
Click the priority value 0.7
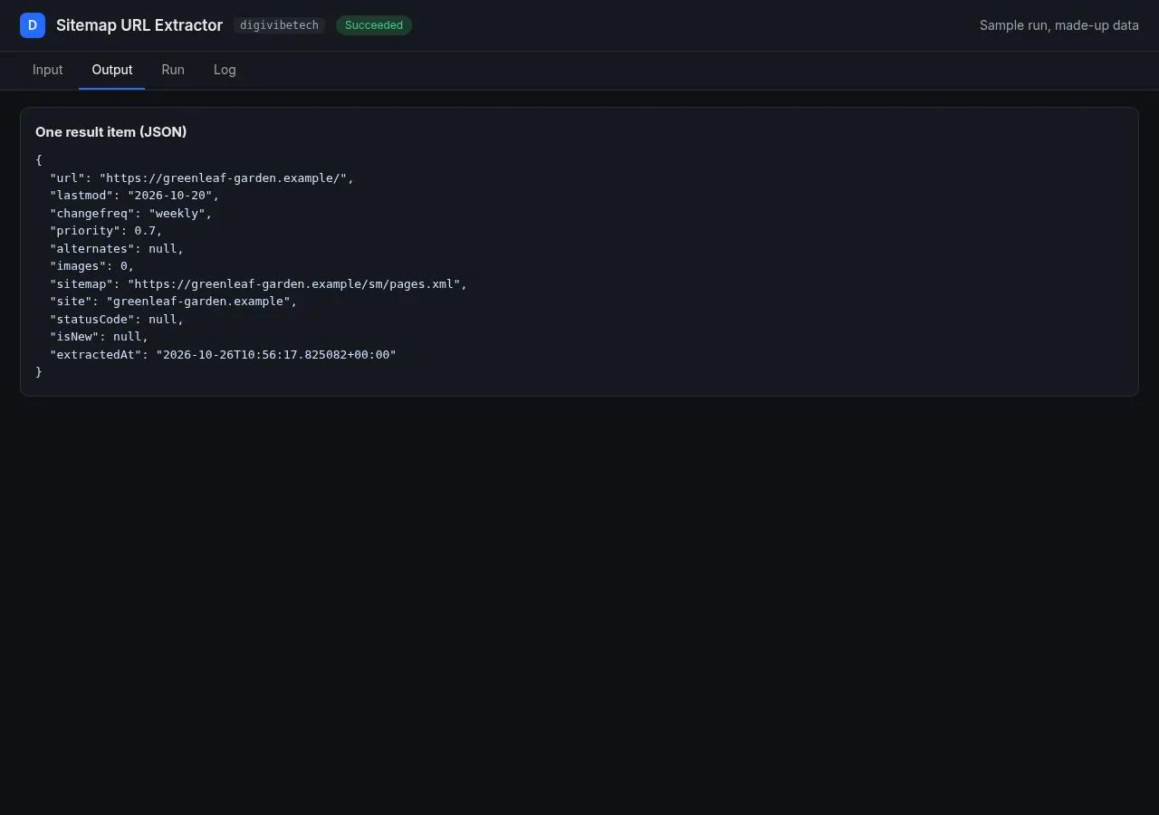pos(145,231)
